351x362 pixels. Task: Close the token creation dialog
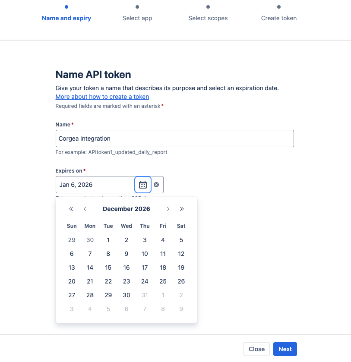pyautogui.click(x=256, y=349)
